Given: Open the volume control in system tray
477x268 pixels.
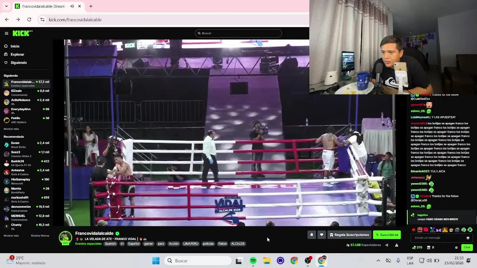Looking at the screenshot, I should tap(429, 261).
